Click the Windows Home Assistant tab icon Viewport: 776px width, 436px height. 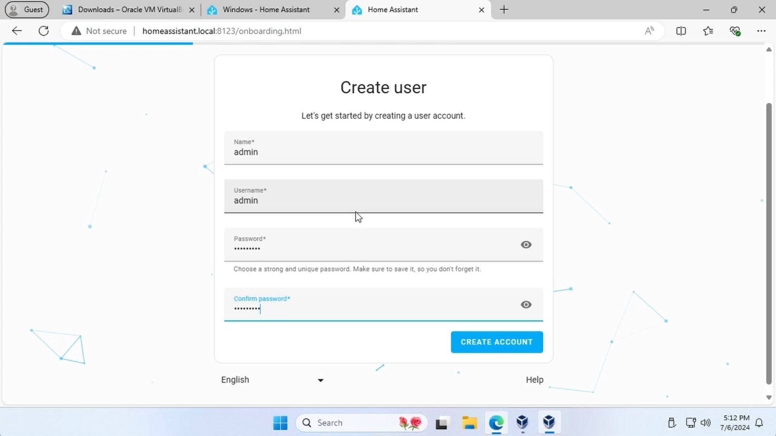[x=212, y=10]
